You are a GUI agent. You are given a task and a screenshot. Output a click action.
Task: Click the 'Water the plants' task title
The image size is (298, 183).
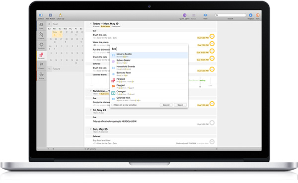tap(100, 42)
